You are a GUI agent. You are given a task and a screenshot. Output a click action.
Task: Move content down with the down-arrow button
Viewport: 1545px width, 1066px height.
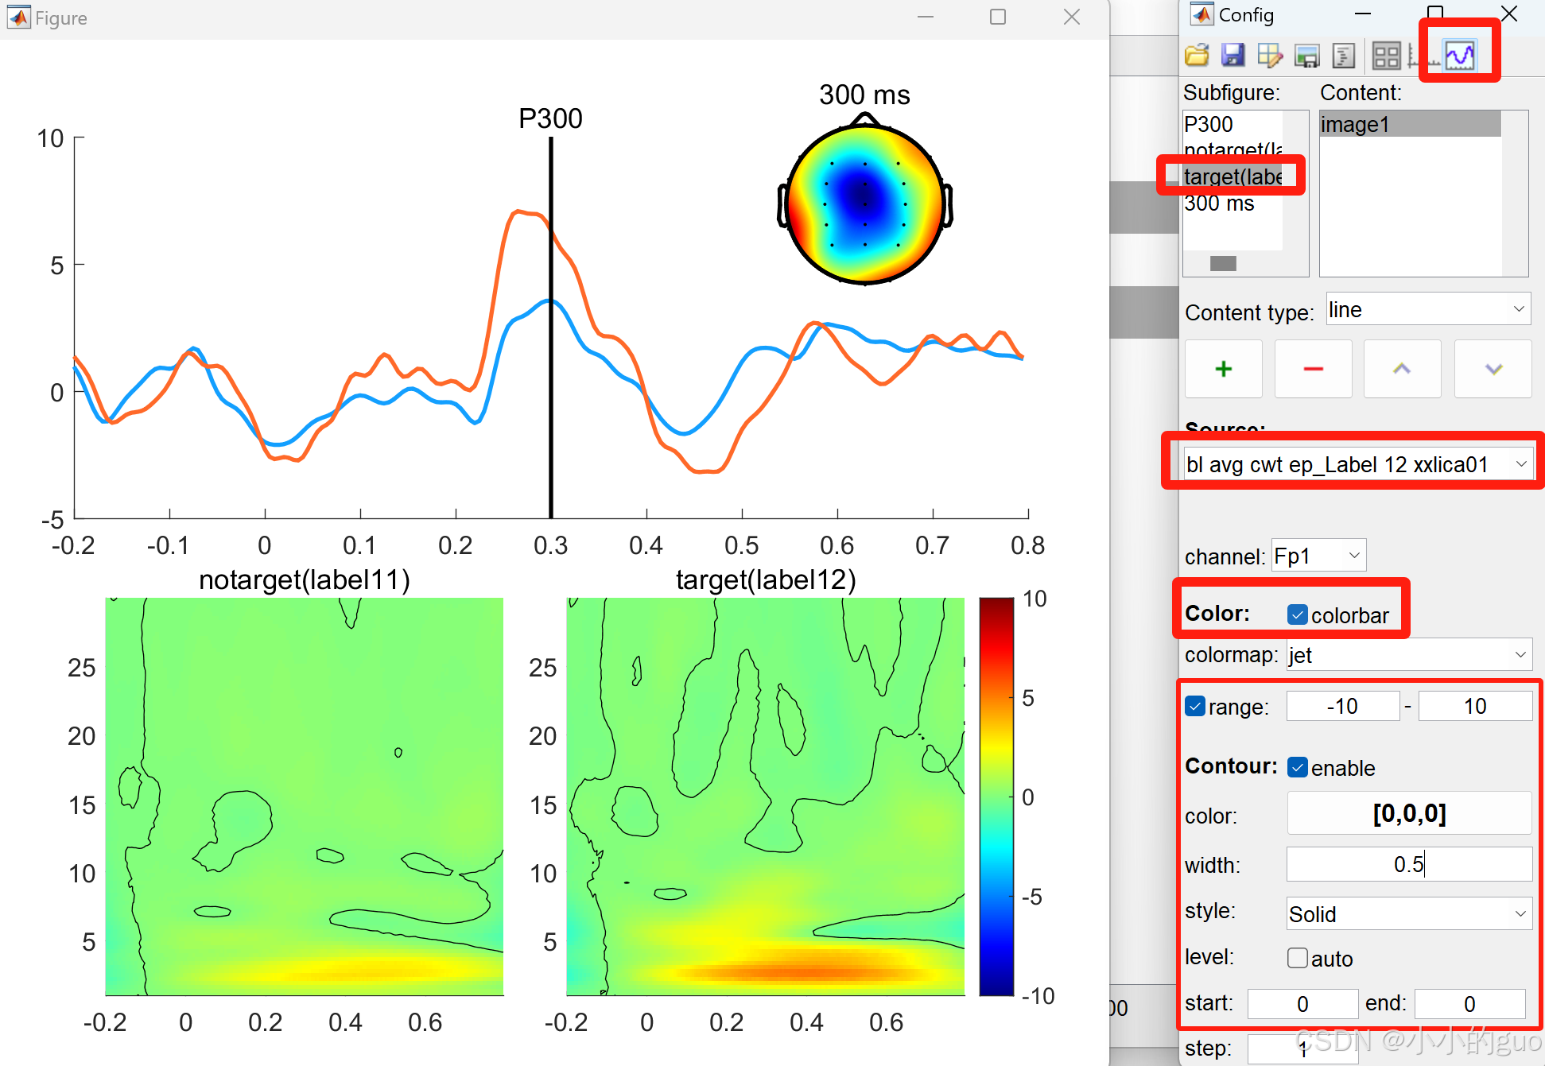(x=1493, y=369)
